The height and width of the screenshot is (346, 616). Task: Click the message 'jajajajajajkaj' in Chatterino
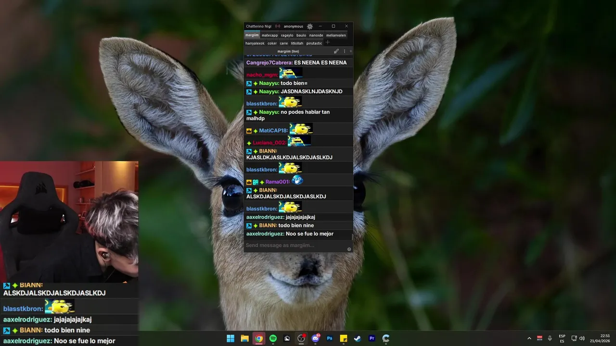pos(300,217)
